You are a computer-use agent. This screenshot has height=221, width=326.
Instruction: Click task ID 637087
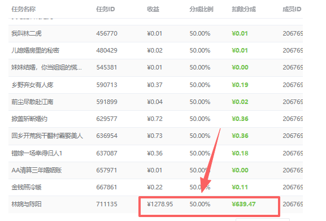pos(107,153)
